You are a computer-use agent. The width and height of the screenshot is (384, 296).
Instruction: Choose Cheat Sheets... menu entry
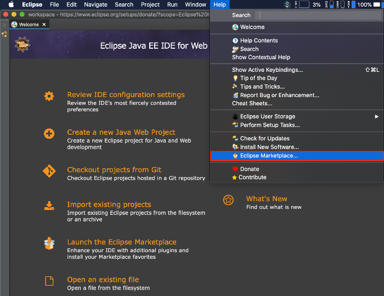252,104
